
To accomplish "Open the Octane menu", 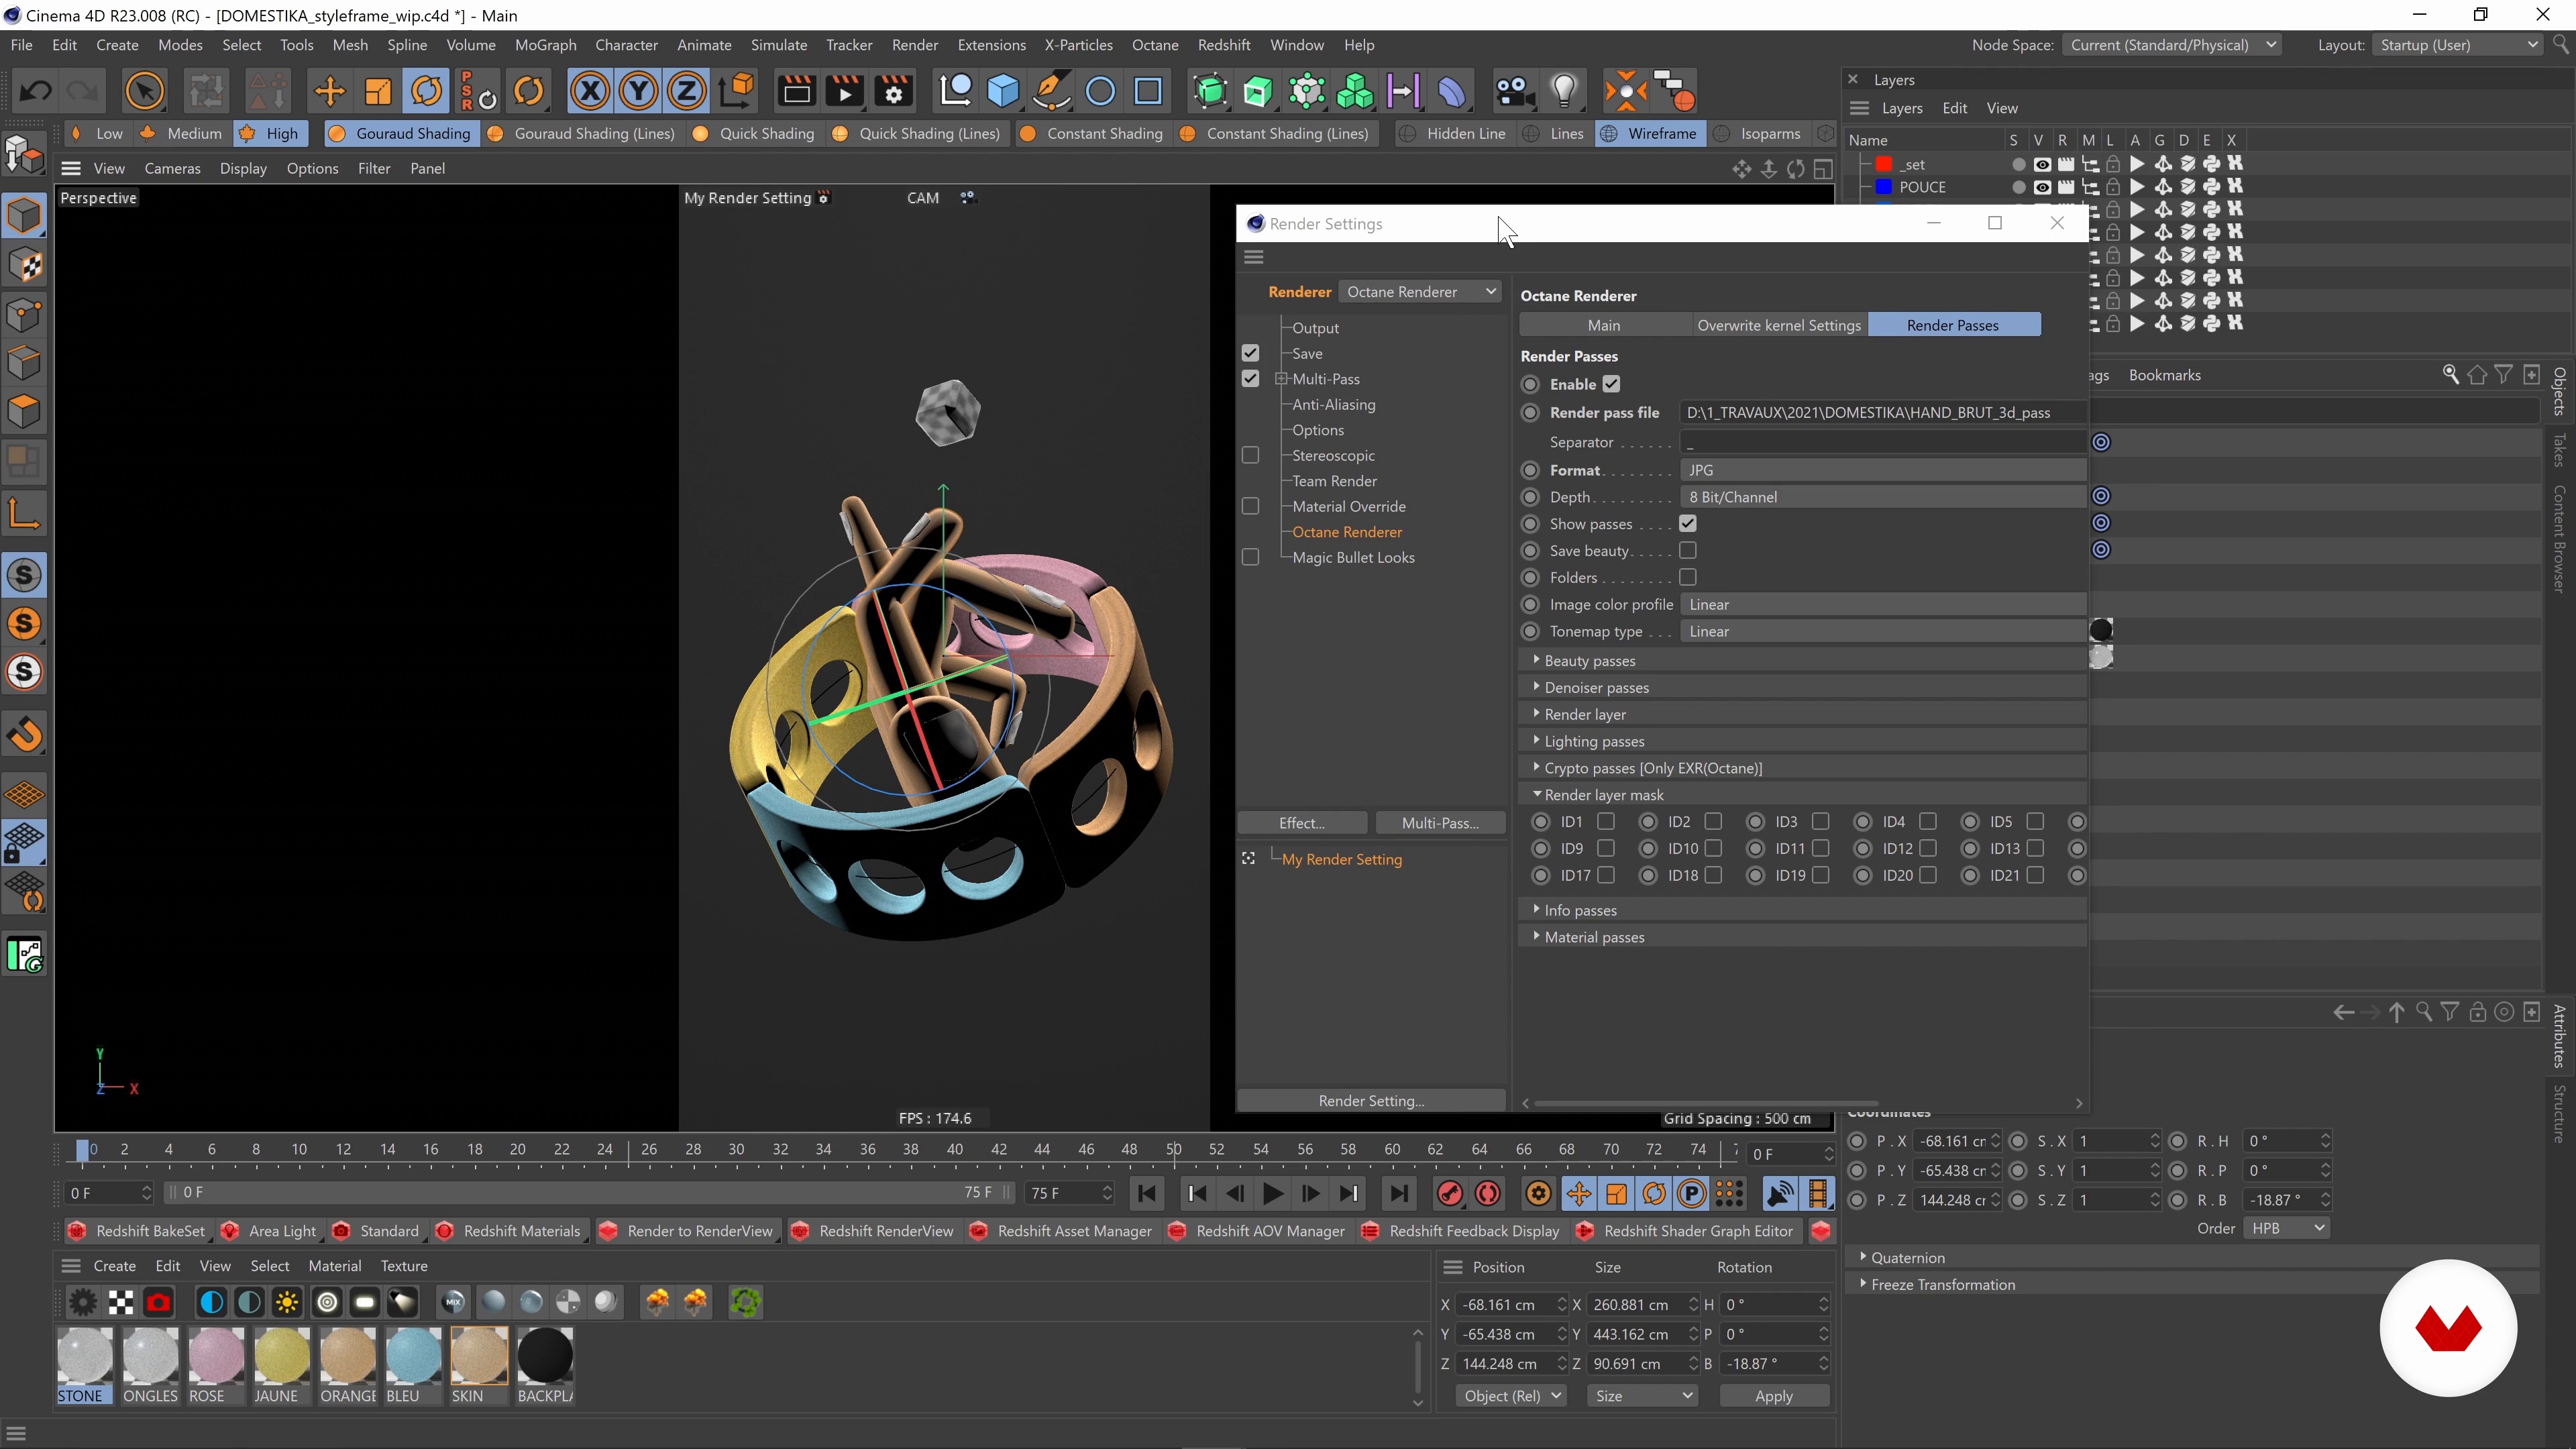I will [1155, 45].
